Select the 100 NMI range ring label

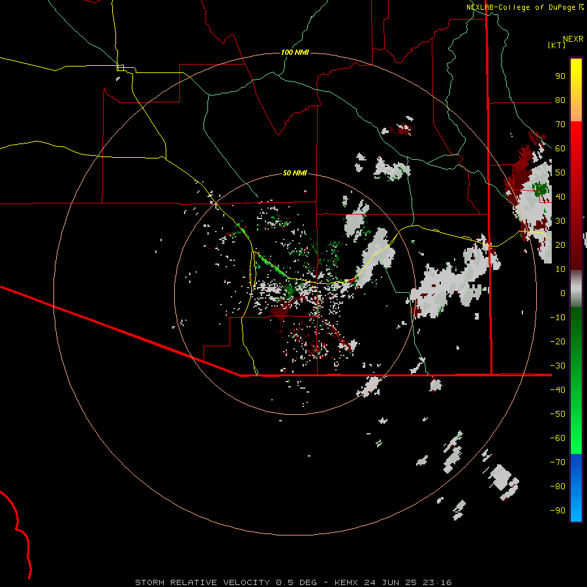(295, 52)
